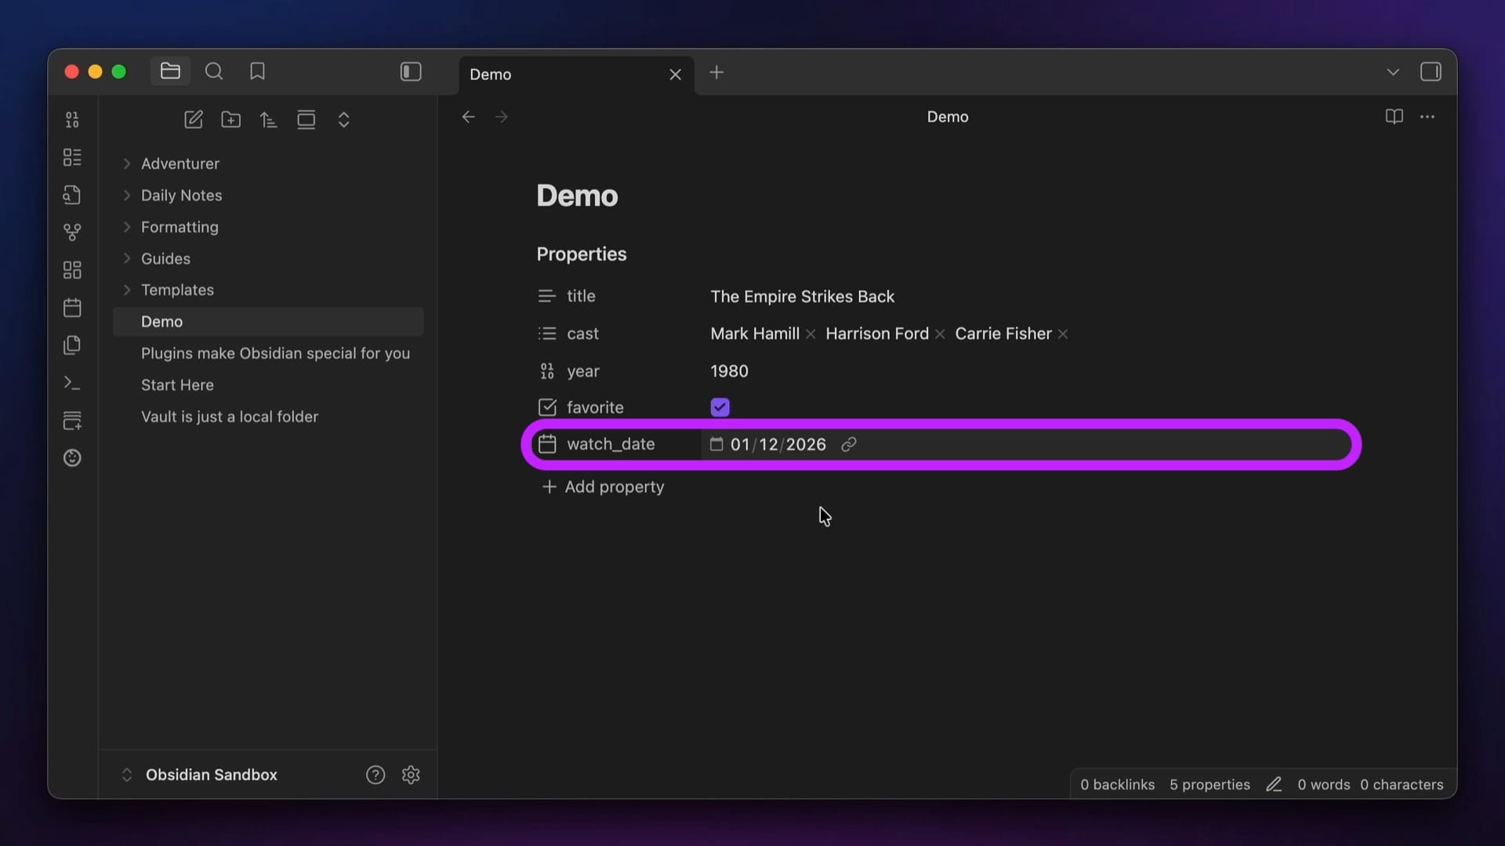Screen dimensions: 1505x846
Task: Expand the Templates folder
Action: (x=127, y=290)
